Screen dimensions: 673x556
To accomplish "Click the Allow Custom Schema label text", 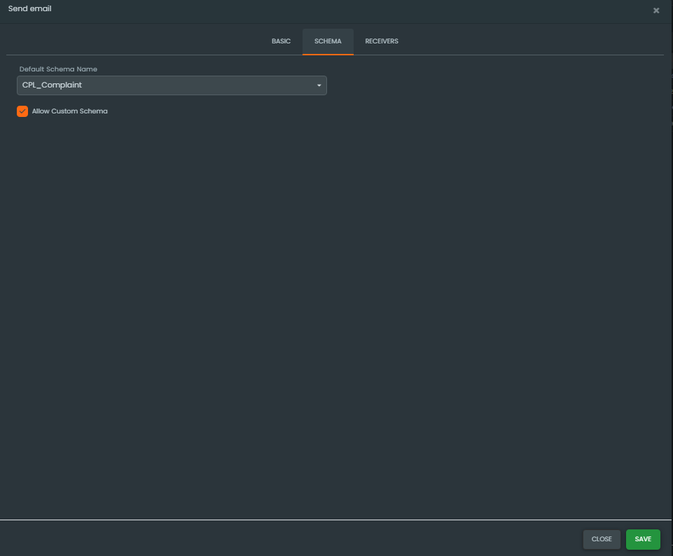I will (69, 111).
